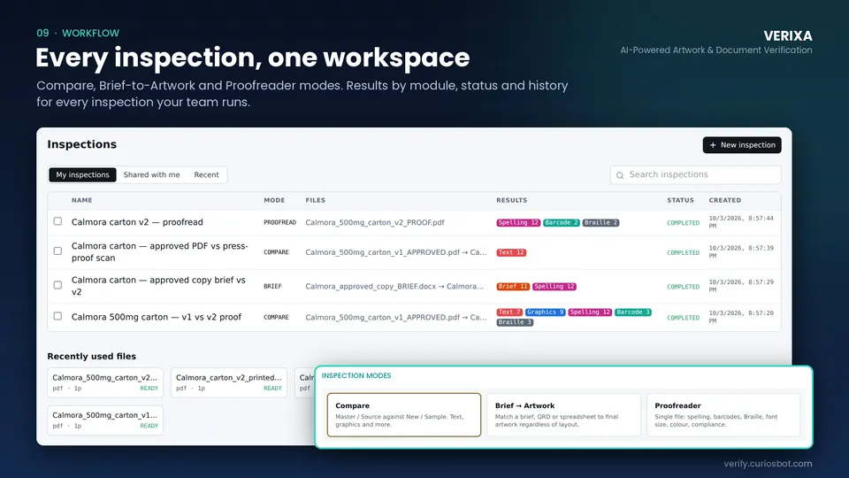
Task: Click the BRIEF mode label
Action: click(272, 286)
